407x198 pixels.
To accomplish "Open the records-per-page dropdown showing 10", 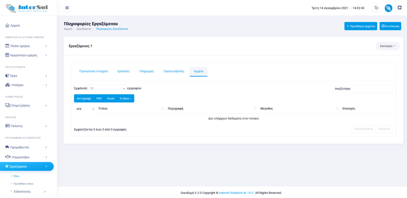I will coord(107,88).
